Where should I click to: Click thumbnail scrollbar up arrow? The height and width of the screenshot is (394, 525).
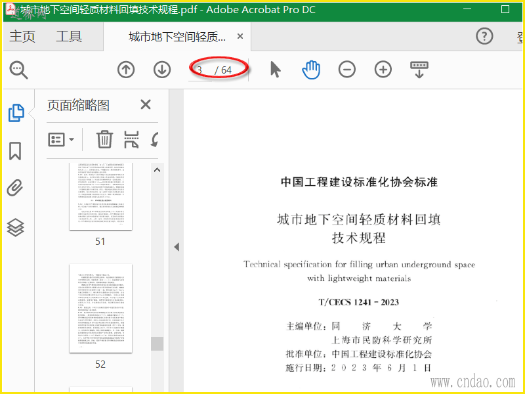[157, 170]
